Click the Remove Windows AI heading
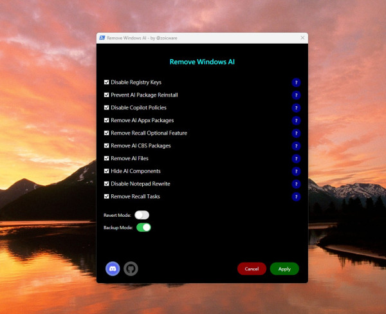The image size is (386, 314). 202,62
